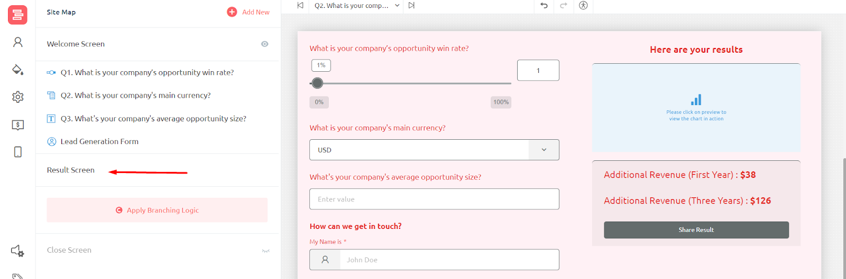Click the megaphone settings sidebar icon
The width and height of the screenshot is (846, 279).
[18, 251]
